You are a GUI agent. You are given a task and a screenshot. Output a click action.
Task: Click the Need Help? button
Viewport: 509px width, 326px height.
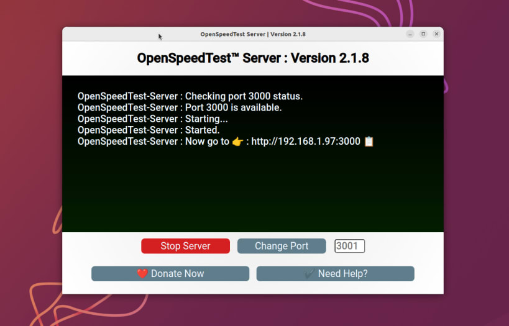coord(336,273)
